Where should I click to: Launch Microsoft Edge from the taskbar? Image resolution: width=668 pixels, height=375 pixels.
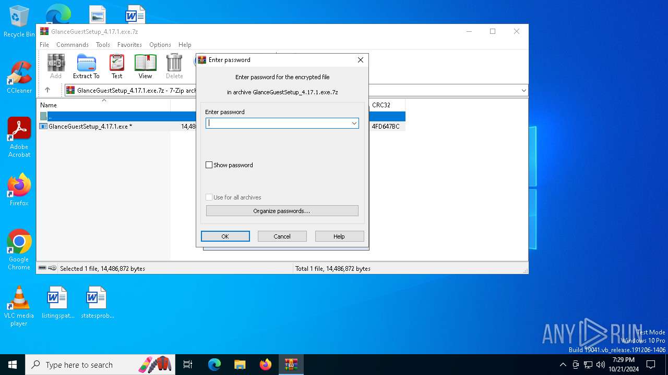214,365
